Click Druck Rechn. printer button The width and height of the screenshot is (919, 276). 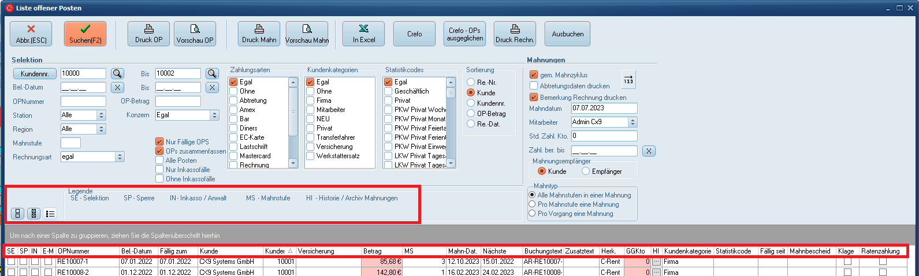515,34
